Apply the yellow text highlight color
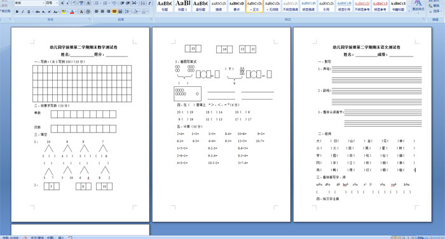Viewport: 445px width, 239px height. pyautogui.click(x=64, y=11)
